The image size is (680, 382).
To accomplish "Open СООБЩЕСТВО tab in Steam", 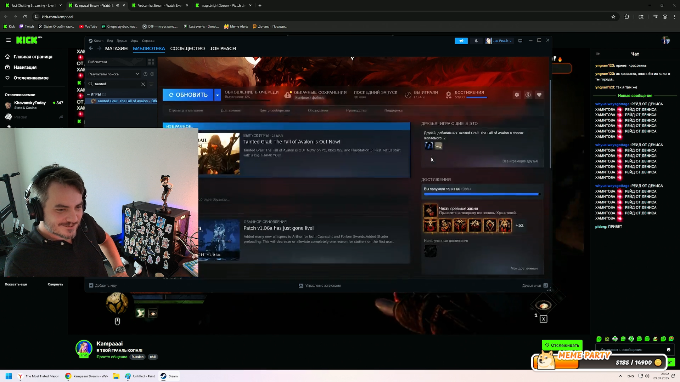I will point(187,49).
